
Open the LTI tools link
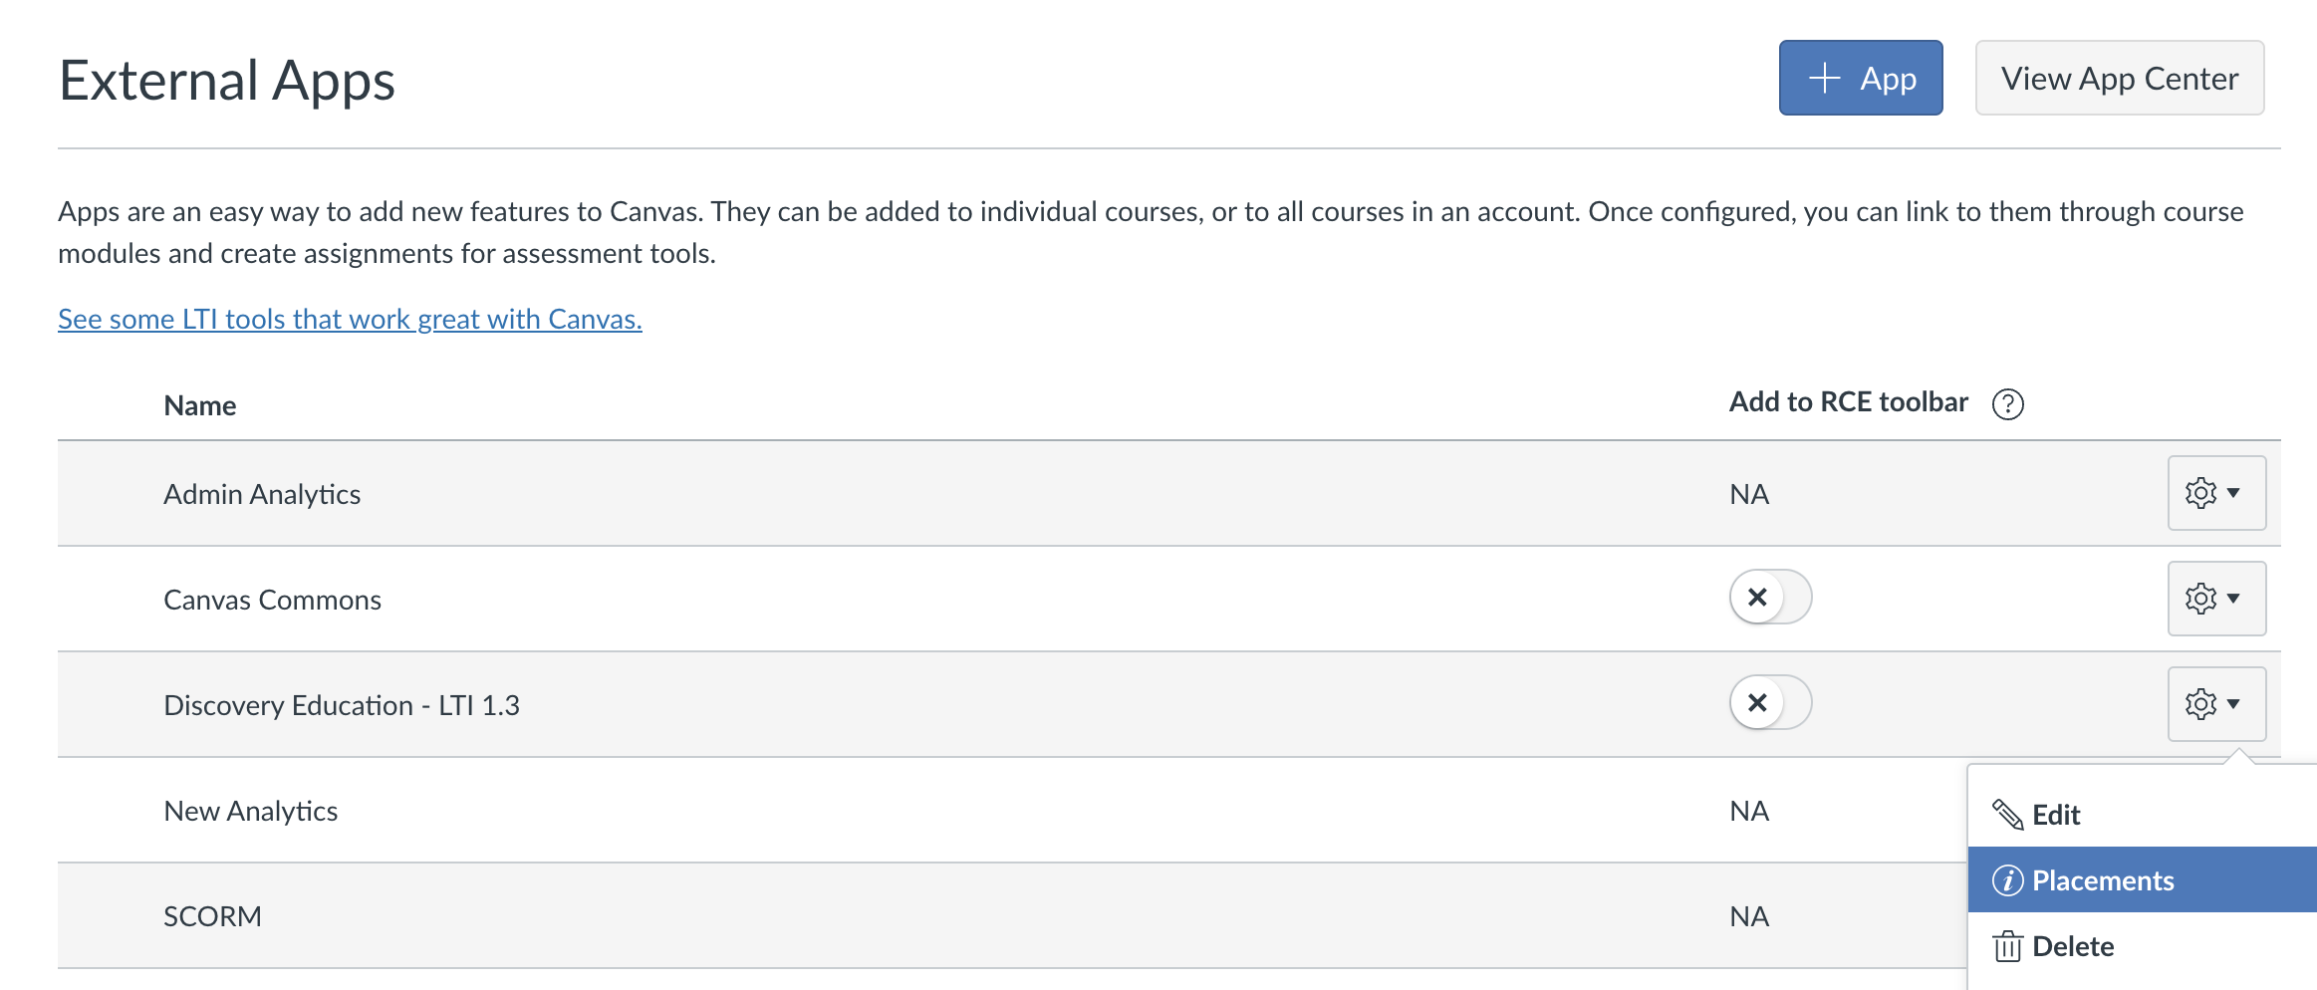pyautogui.click(x=350, y=319)
